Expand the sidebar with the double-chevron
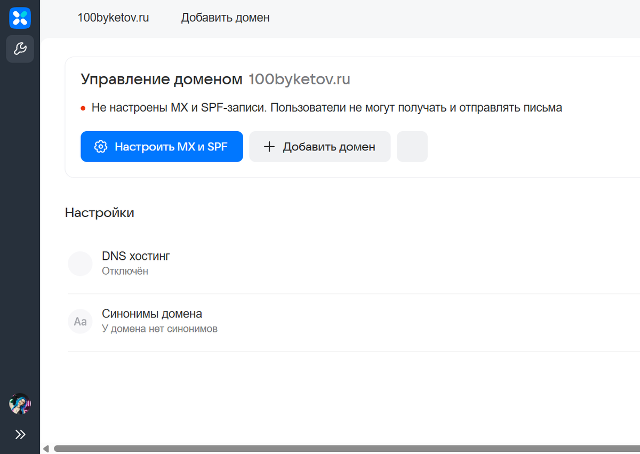 coord(20,434)
